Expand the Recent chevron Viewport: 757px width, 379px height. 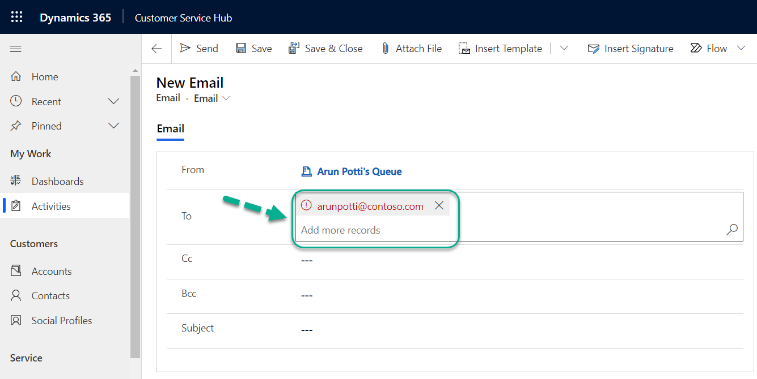(x=113, y=101)
